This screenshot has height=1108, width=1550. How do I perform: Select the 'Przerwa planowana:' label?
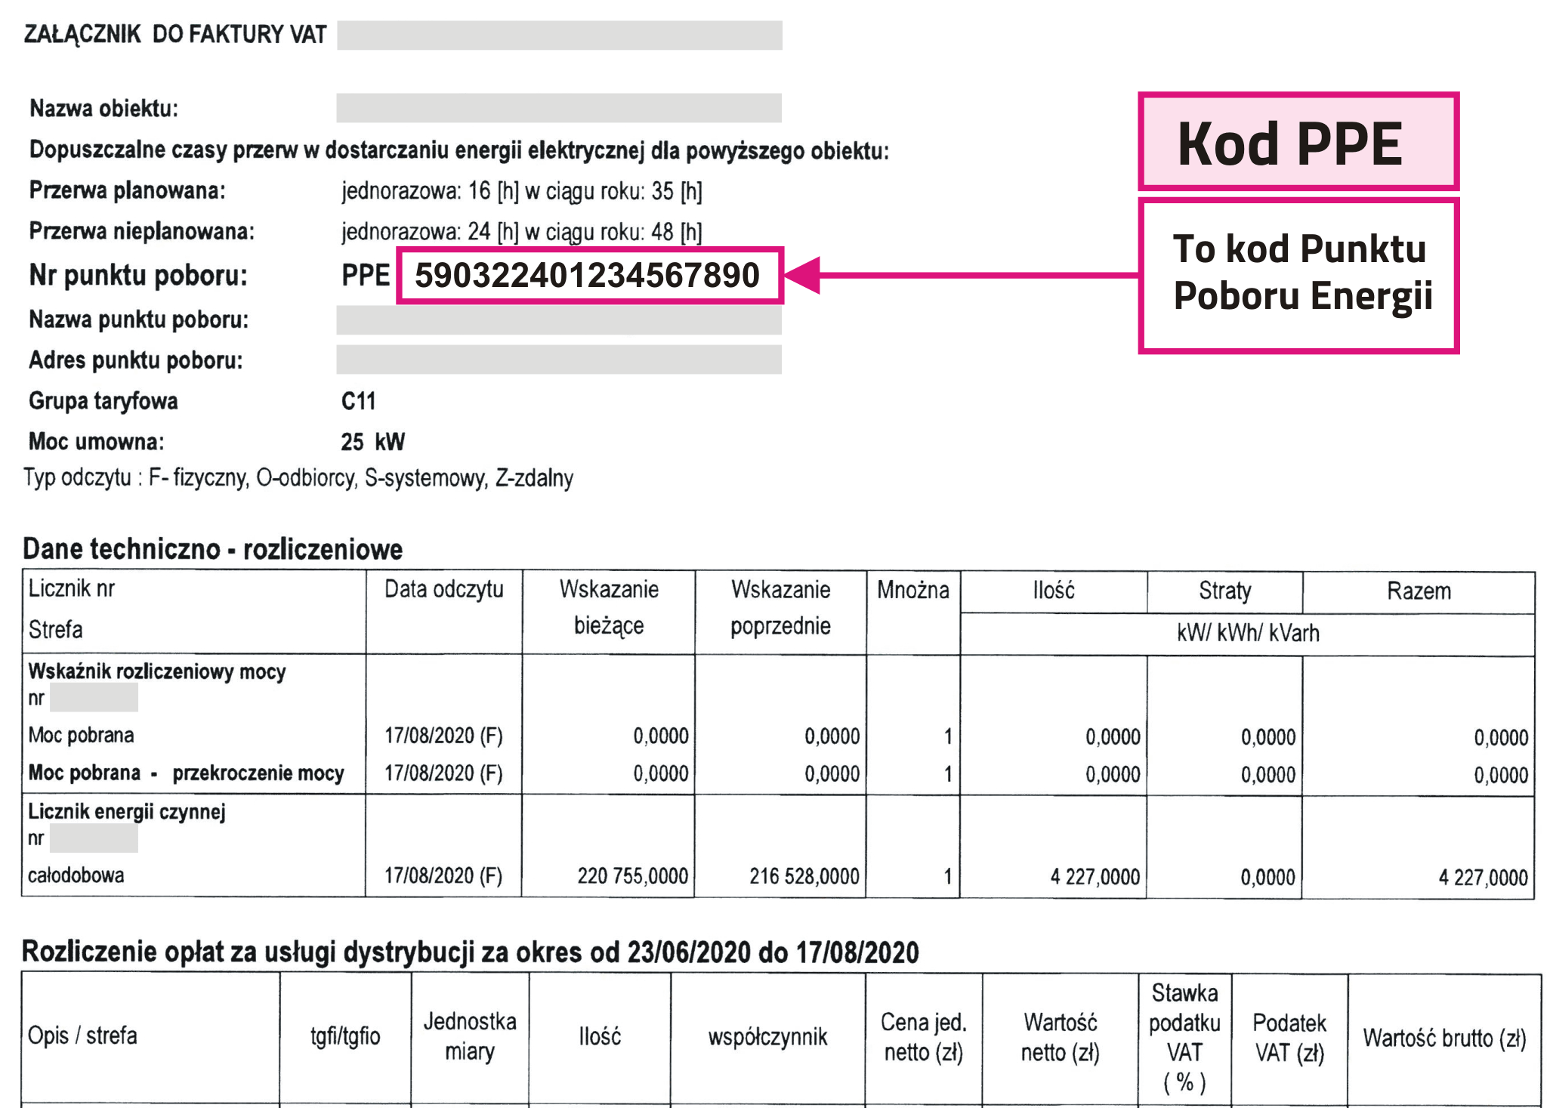click(x=127, y=190)
